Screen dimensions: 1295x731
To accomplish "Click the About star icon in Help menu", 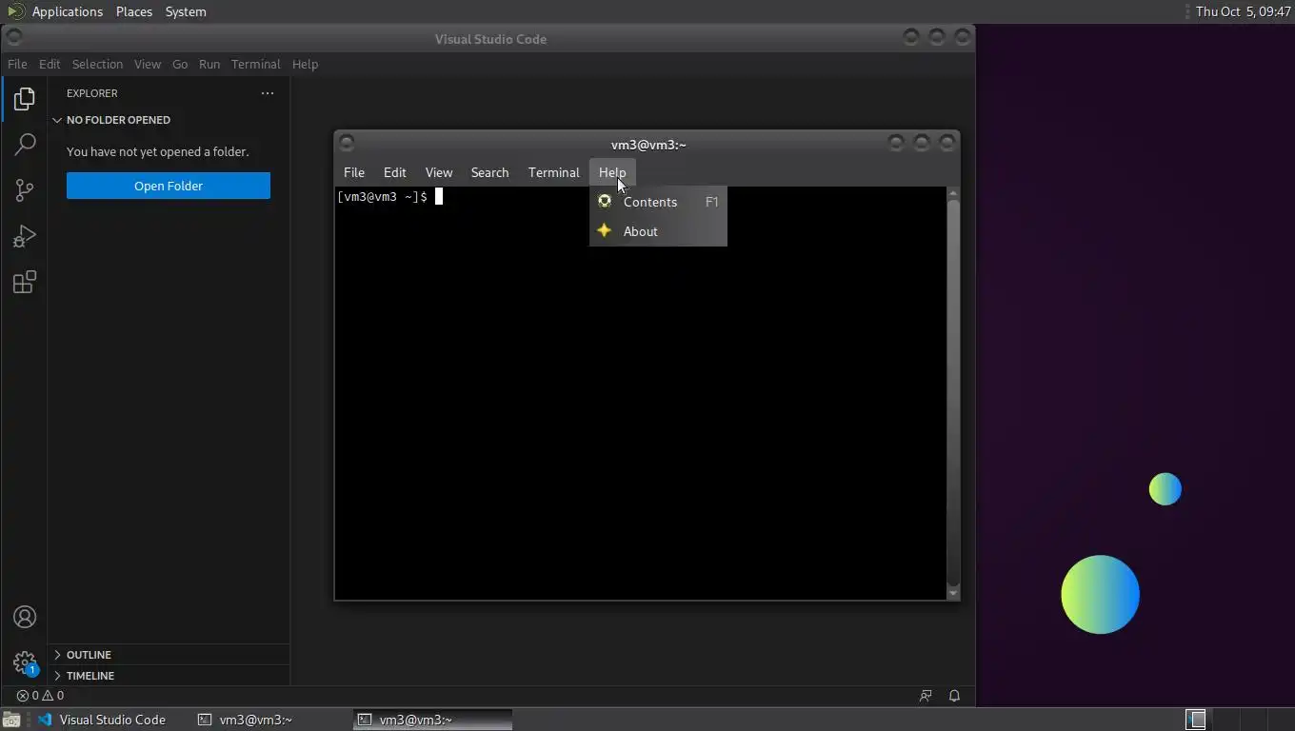I will click(604, 230).
